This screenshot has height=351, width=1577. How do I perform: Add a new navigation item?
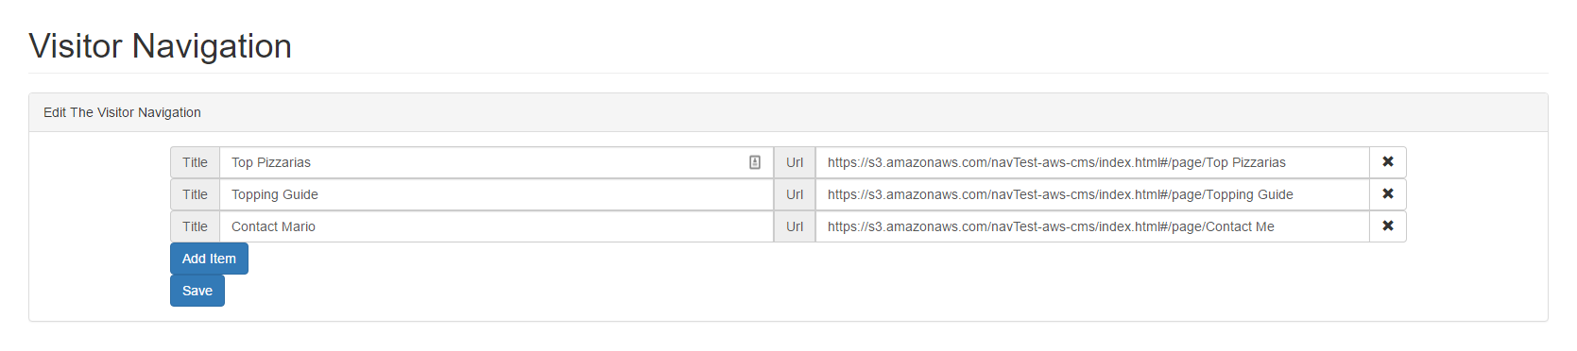pos(209,259)
